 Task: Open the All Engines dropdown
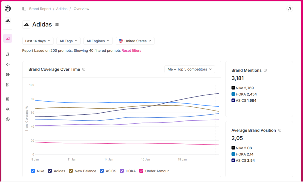[98, 41]
